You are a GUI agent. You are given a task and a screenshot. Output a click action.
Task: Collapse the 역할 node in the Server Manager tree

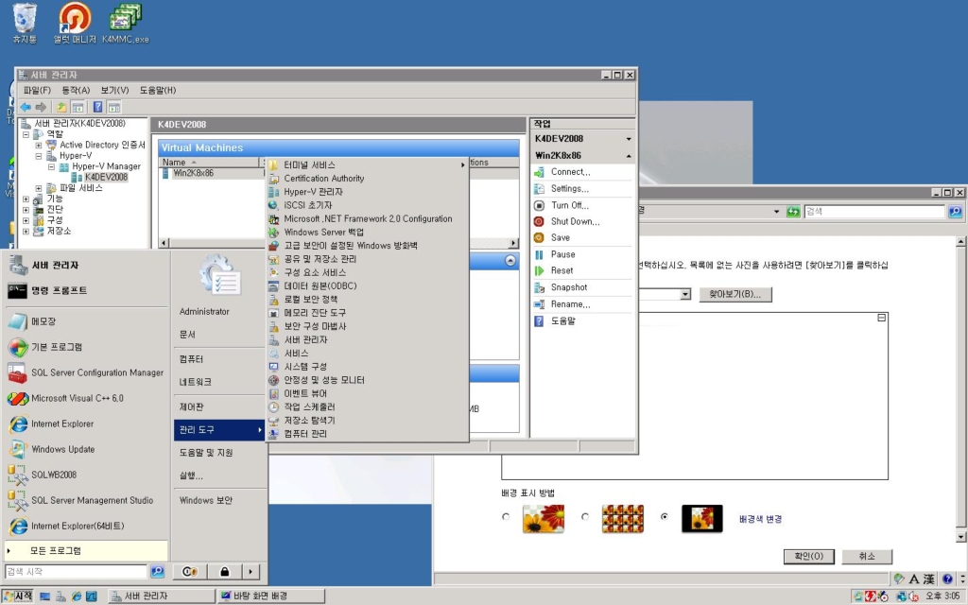pyautogui.click(x=26, y=134)
